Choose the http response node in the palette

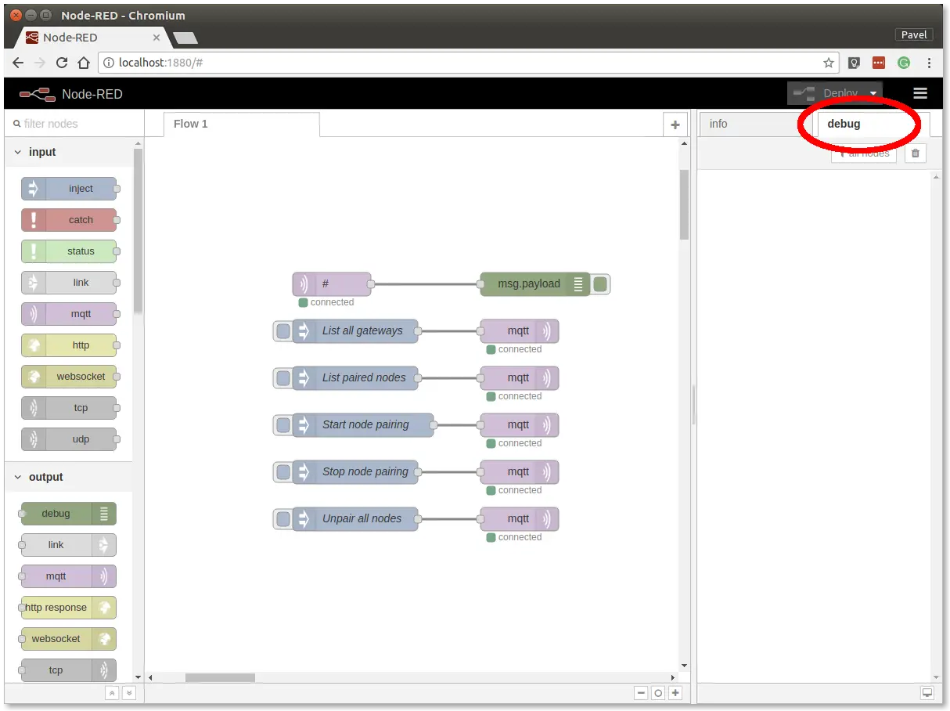pyautogui.click(x=69, y=608)
